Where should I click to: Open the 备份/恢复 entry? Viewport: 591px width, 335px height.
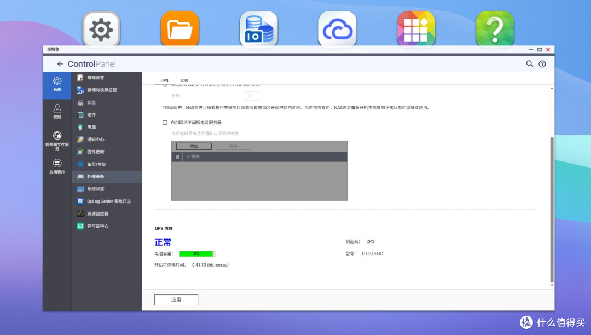tap(107, 164)
